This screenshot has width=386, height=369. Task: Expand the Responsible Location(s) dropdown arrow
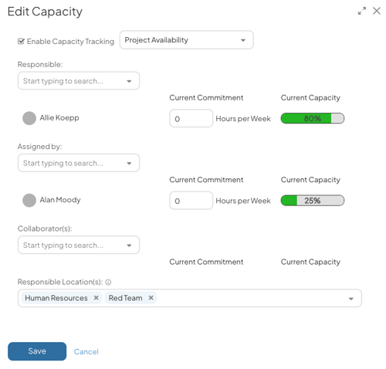(x=351, y=299)
